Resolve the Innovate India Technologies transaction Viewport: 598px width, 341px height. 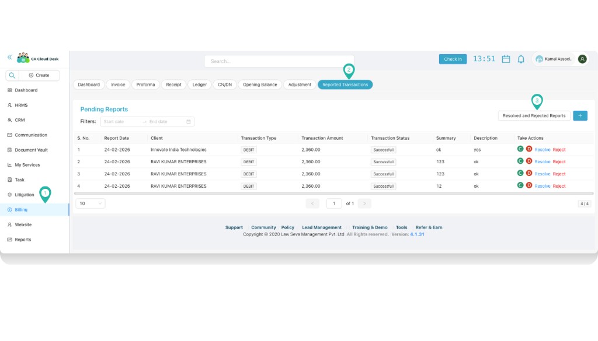click(x=544, y=150)
